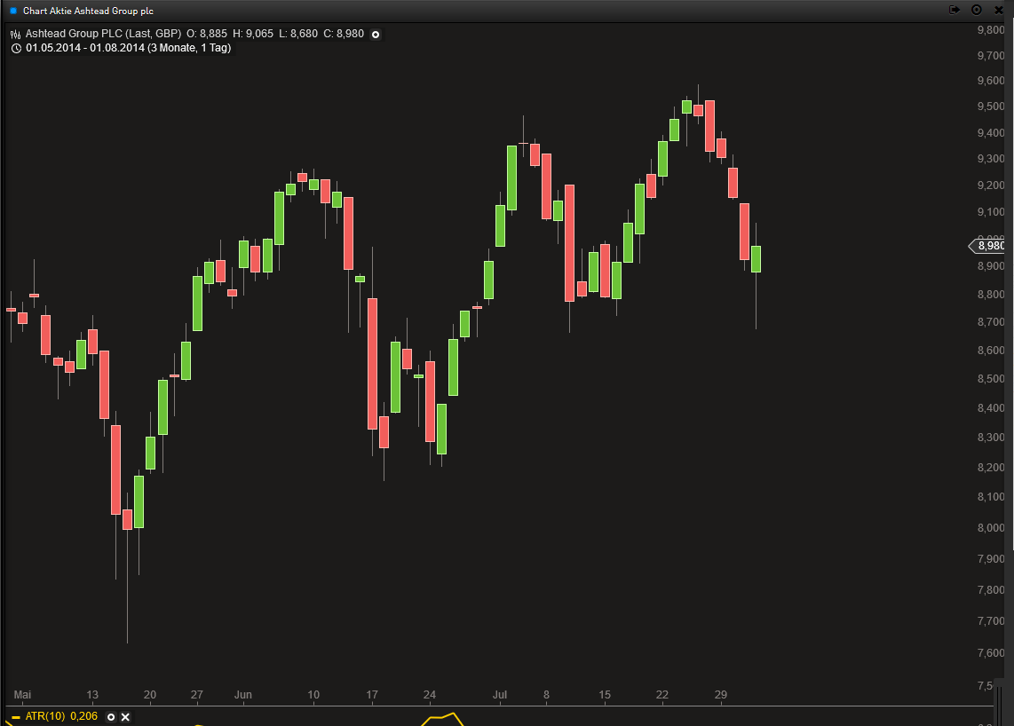
Task: Open ATR(10) indicator settings icon
Action: (111, 717)
